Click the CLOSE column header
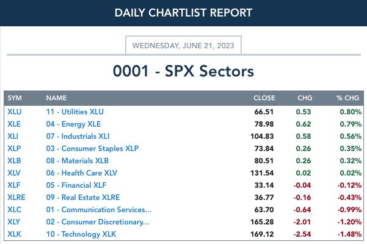367x244 pixels. [x=264, y=98]
